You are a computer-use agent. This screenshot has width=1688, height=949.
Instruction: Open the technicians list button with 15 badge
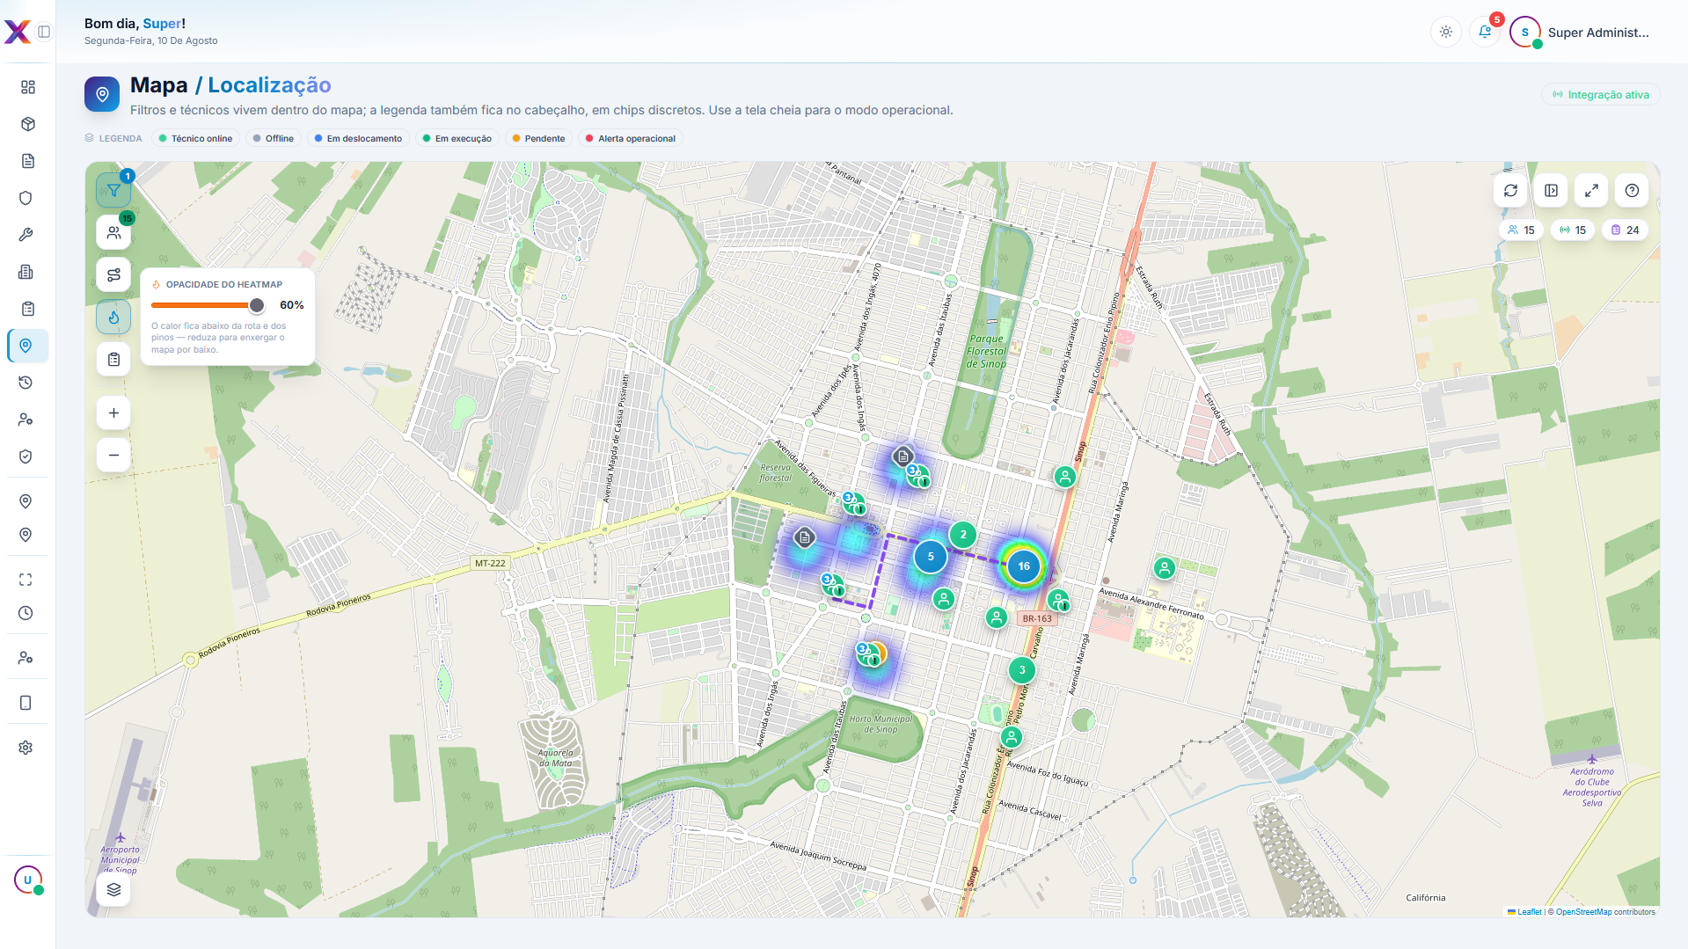113,232
